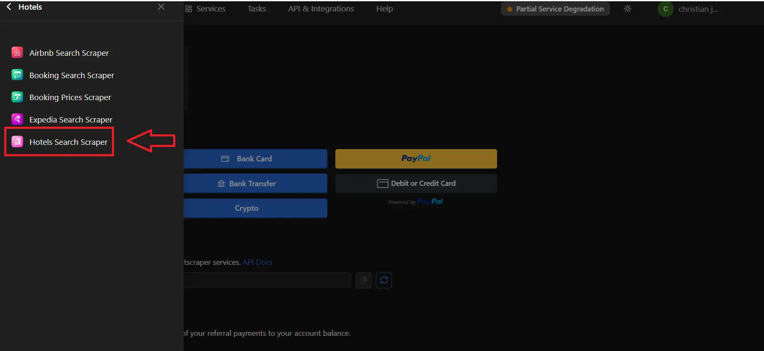Image resolution: width=764 pixels, height=351 pixels.
Task: Click the API token input field
Action: point(267,280)
